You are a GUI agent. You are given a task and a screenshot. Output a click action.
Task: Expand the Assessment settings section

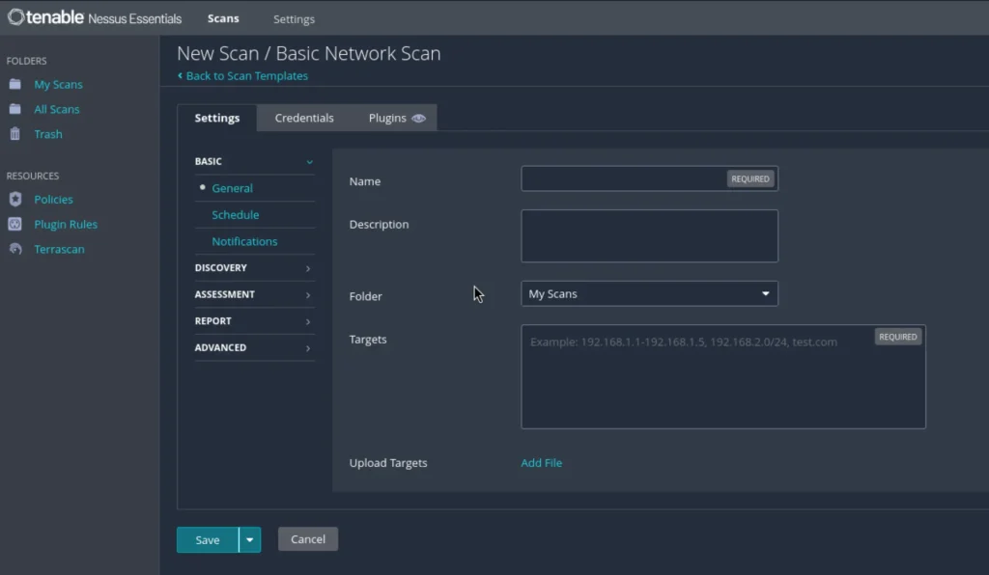254,294
